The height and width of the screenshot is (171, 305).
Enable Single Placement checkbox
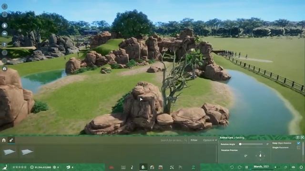click(299, 148)
